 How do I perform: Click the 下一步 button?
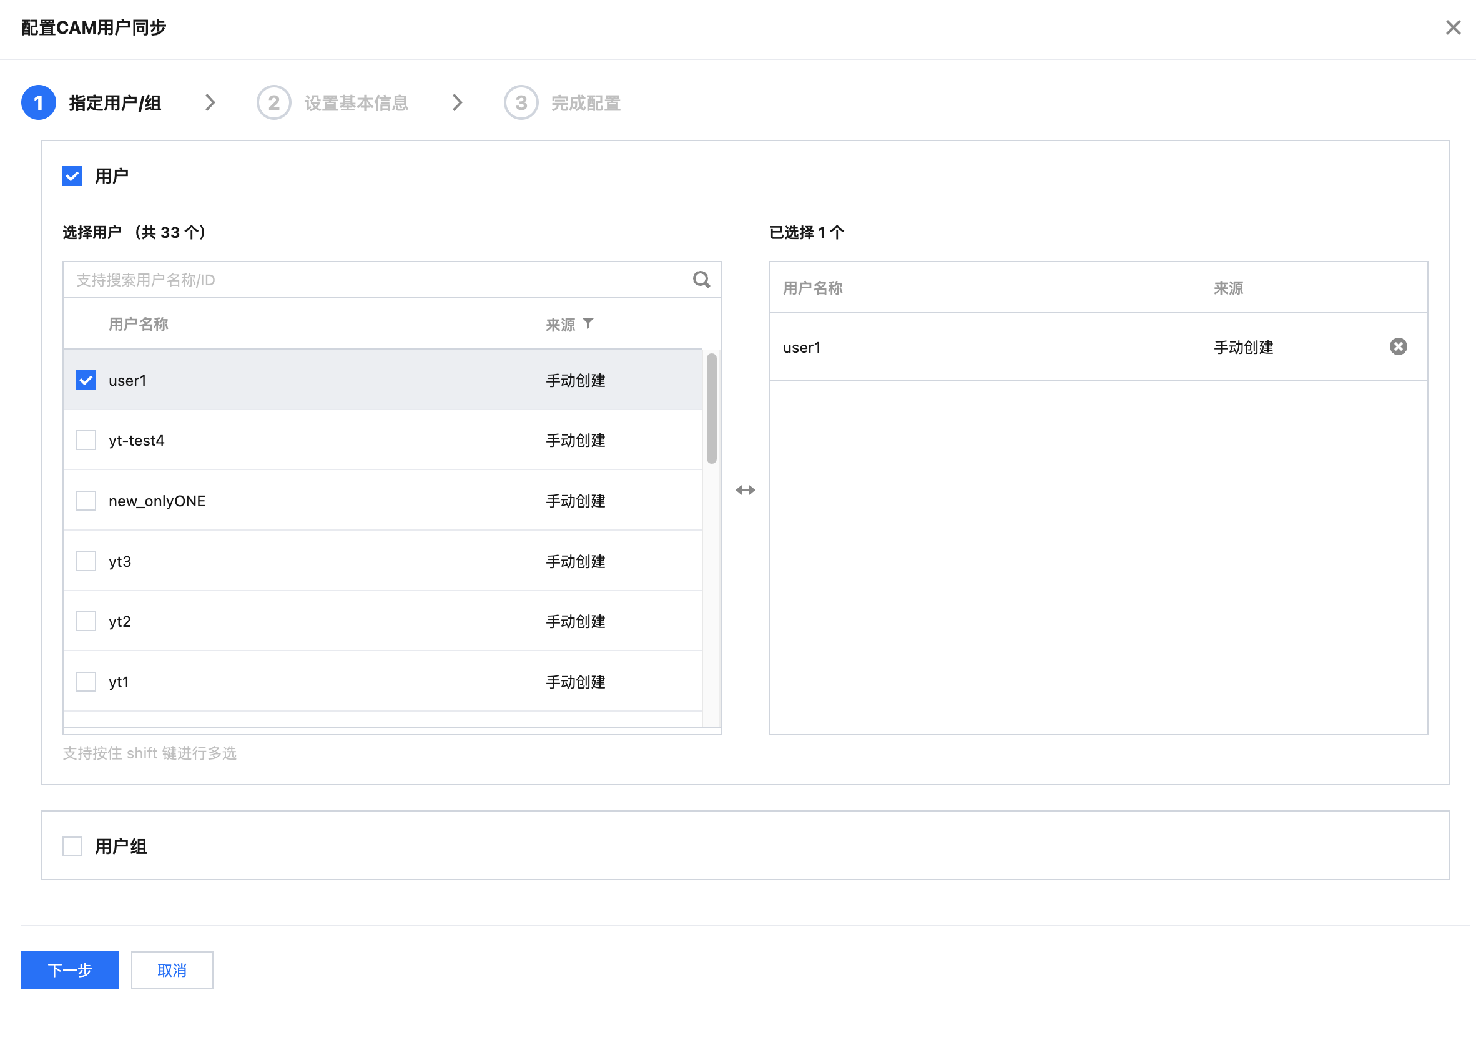tap(69, 970)
